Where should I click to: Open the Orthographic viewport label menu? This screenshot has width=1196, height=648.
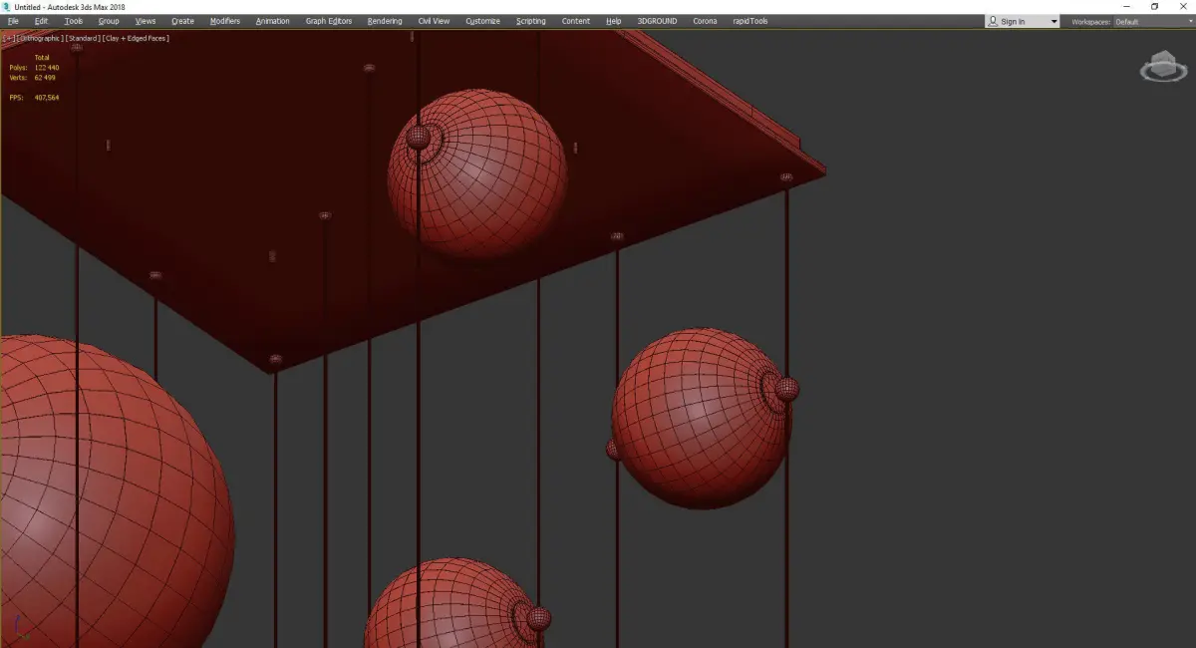pos(41,38)
